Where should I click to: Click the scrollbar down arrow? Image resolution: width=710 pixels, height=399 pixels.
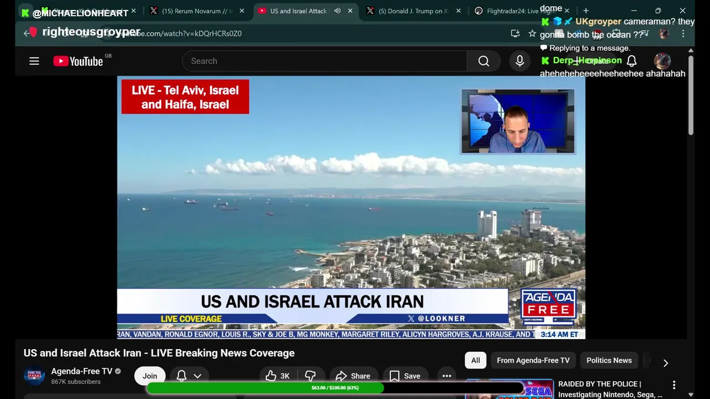coord(691,395)
